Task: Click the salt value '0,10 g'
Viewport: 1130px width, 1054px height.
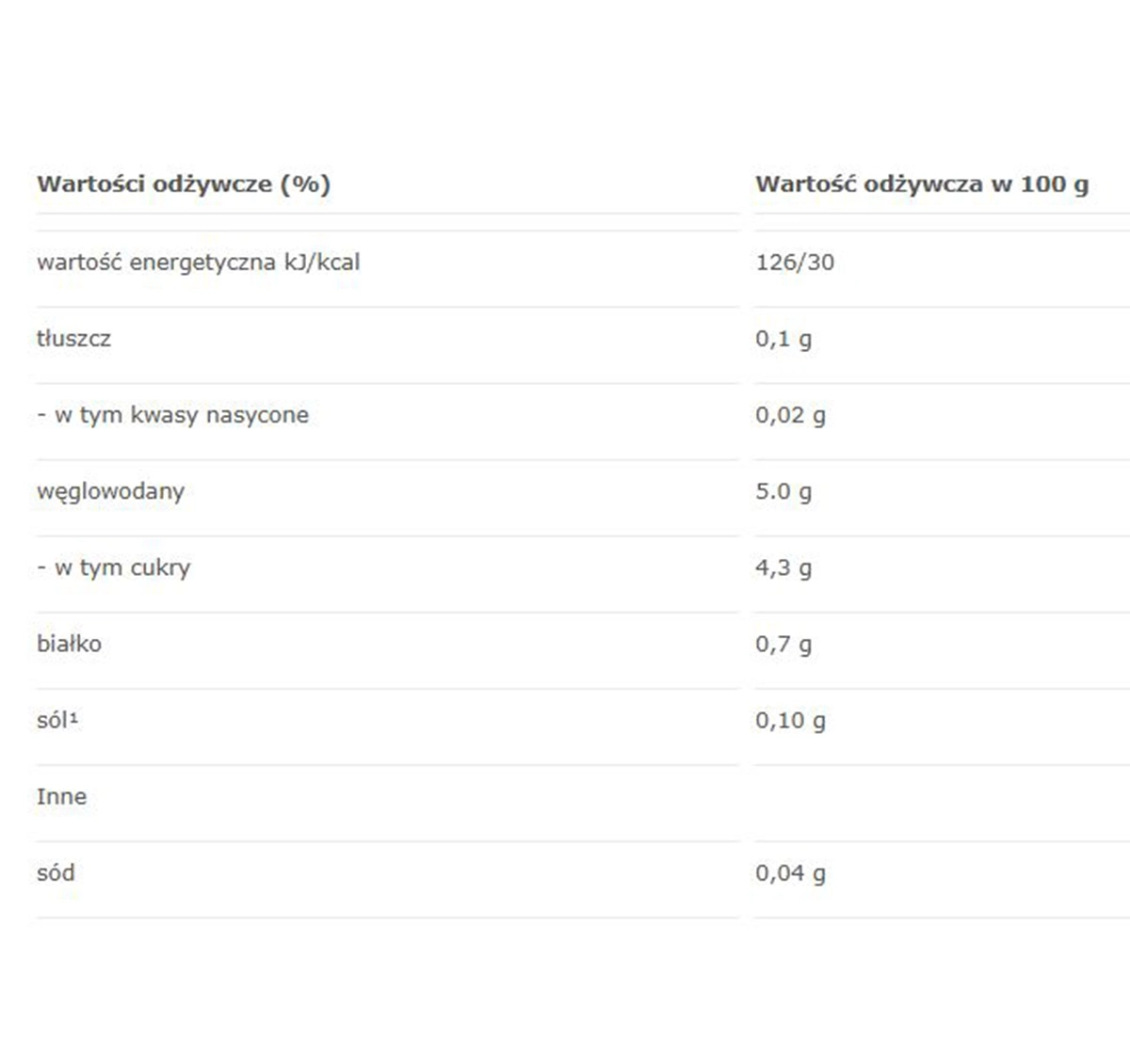Action: (790, 720)
